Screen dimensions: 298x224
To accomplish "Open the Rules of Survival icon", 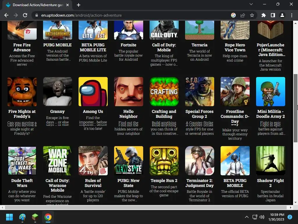I will [93, 161].
